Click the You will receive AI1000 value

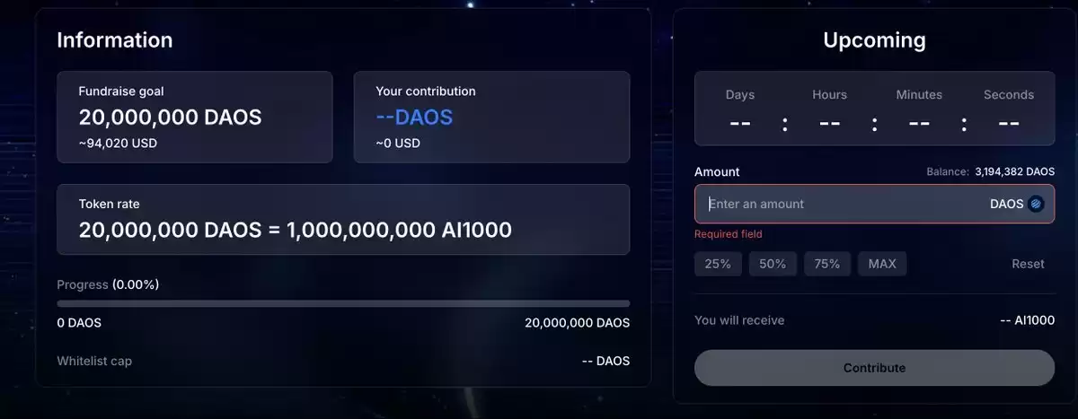click(x=1027, y=320)
